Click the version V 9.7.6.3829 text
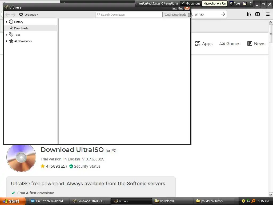Image resolution: width=273 pixels, height=205 pixels. click(93, 159)
